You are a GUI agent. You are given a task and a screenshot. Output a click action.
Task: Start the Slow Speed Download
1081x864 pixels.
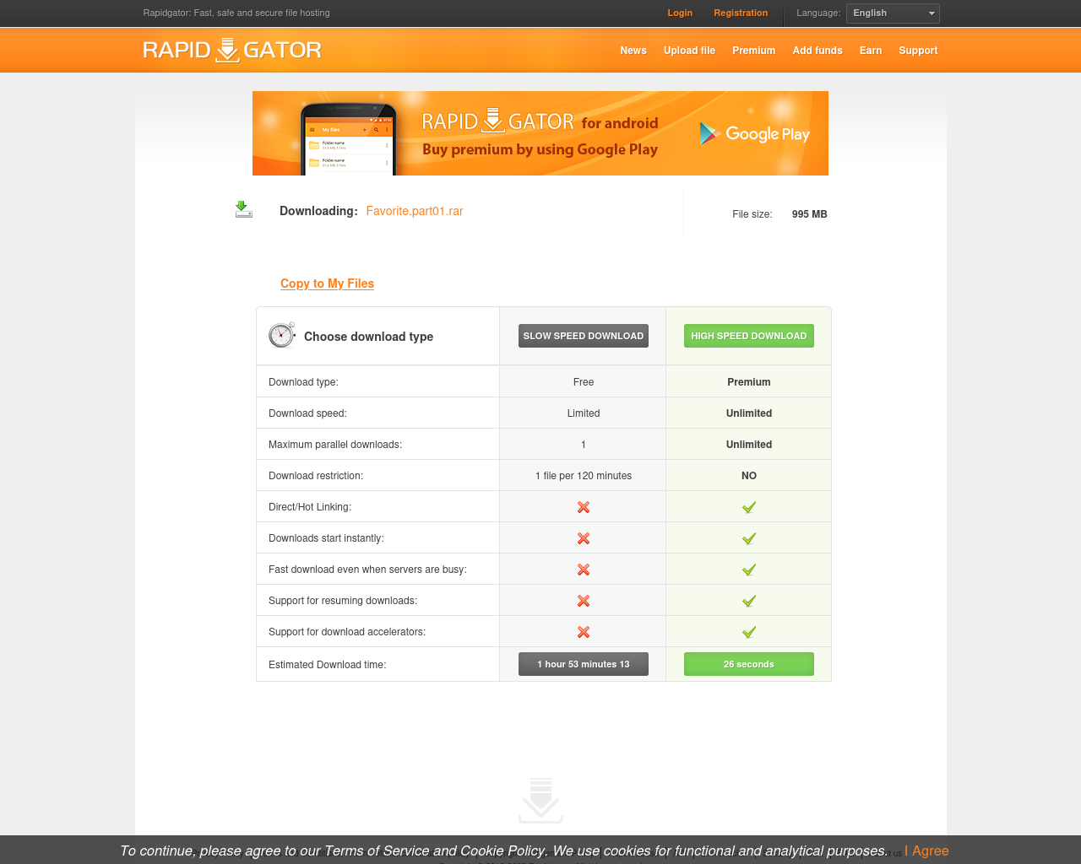click(x=584, y=336)
